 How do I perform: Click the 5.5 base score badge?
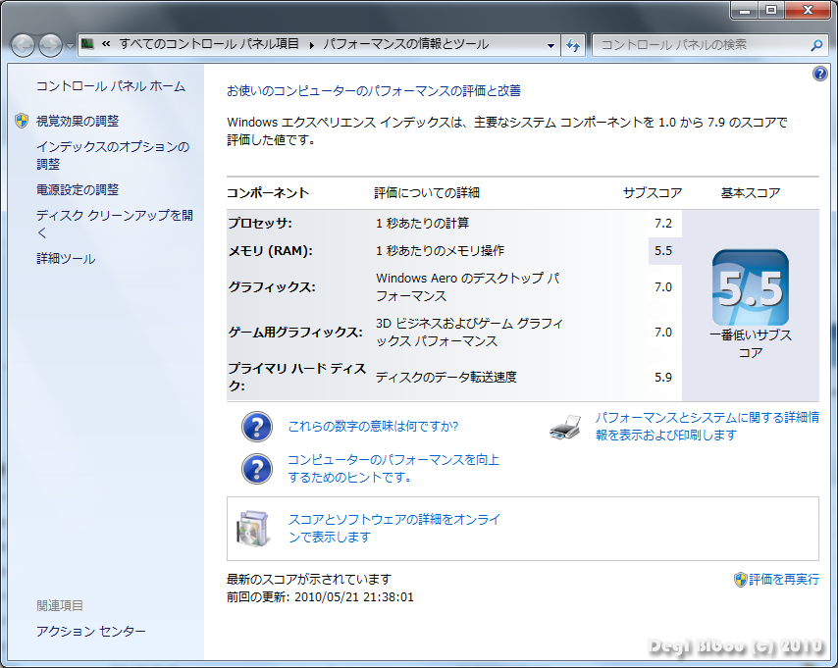coord(751,287)
